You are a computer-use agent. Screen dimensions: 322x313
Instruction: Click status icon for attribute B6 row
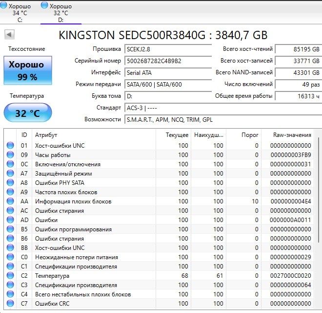point(10,238)
